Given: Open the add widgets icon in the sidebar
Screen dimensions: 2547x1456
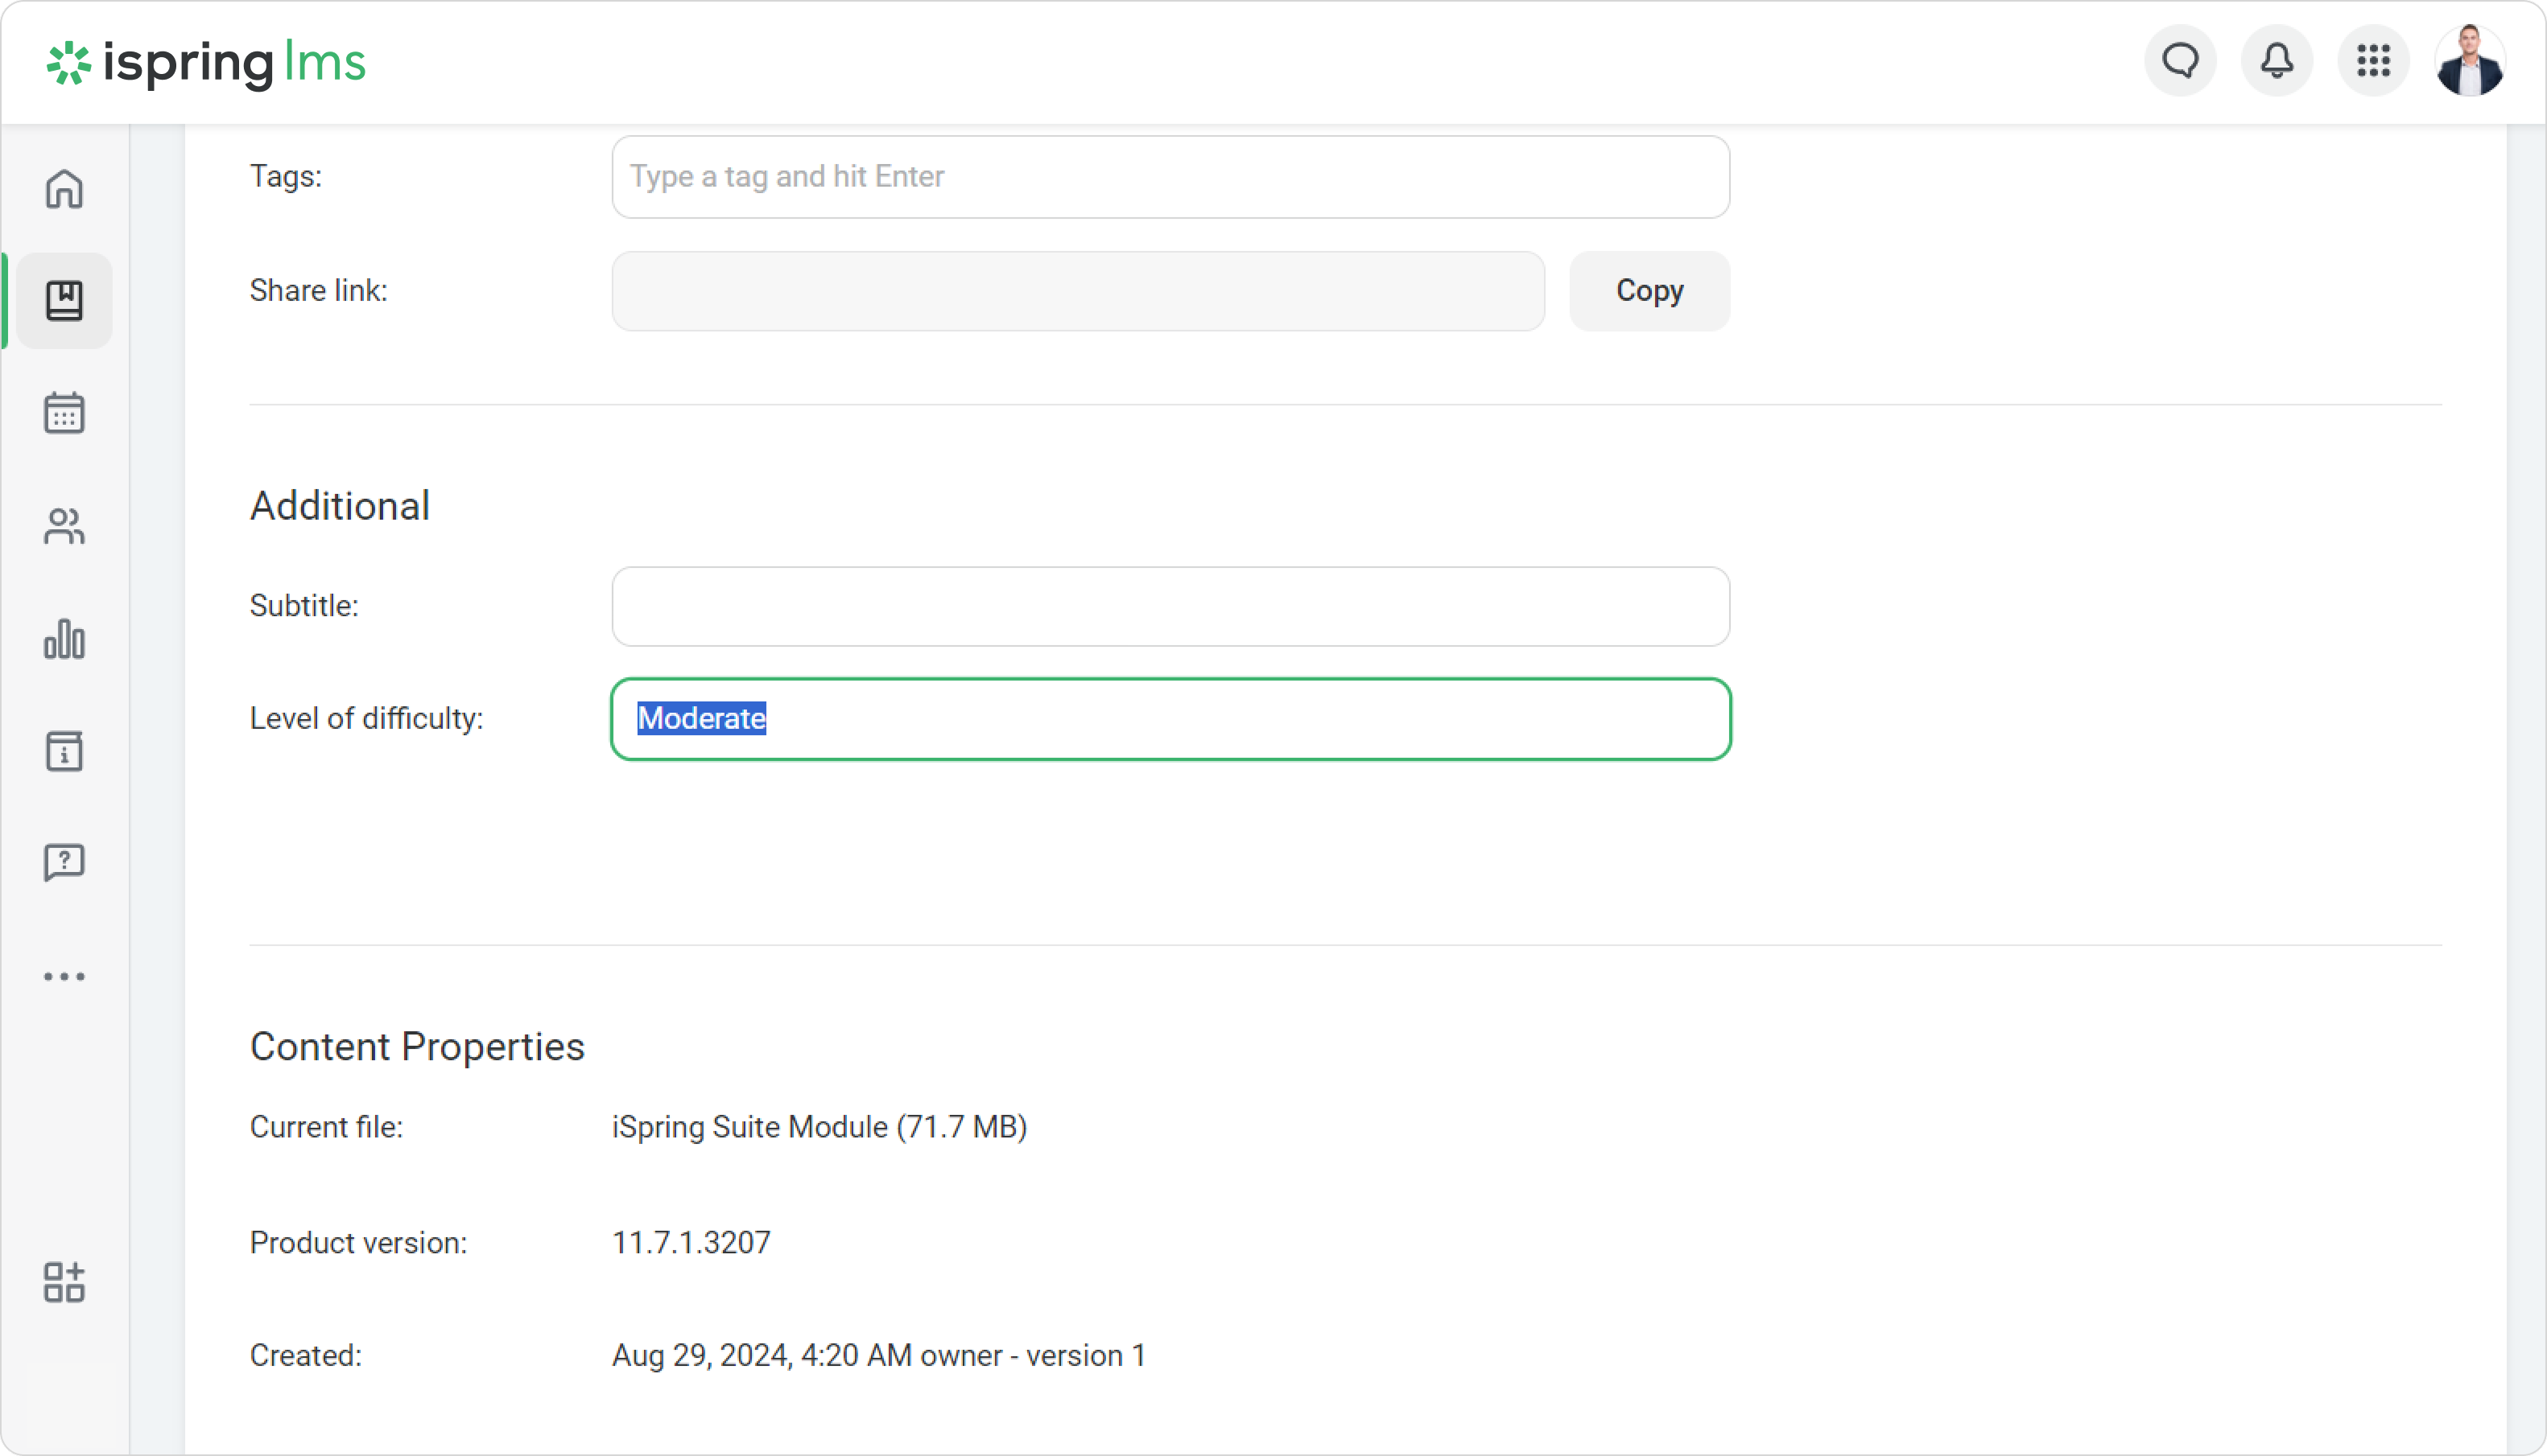Looking at the screenshot, I should [64, 1282].
